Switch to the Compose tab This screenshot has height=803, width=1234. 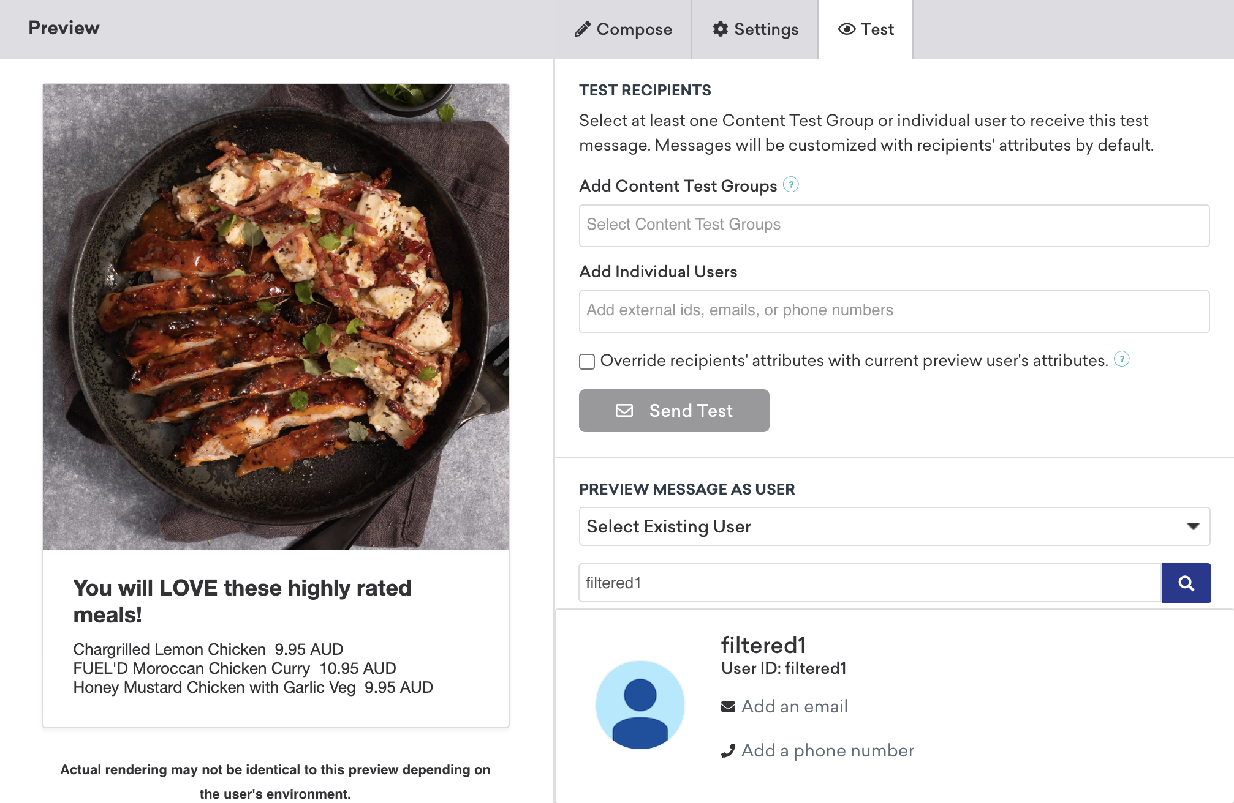pos(623,29)
